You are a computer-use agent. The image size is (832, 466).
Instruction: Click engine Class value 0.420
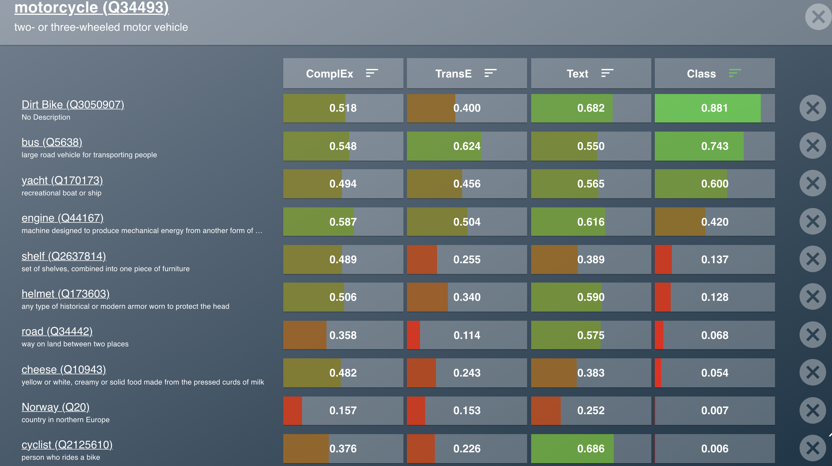click(714, 222)
